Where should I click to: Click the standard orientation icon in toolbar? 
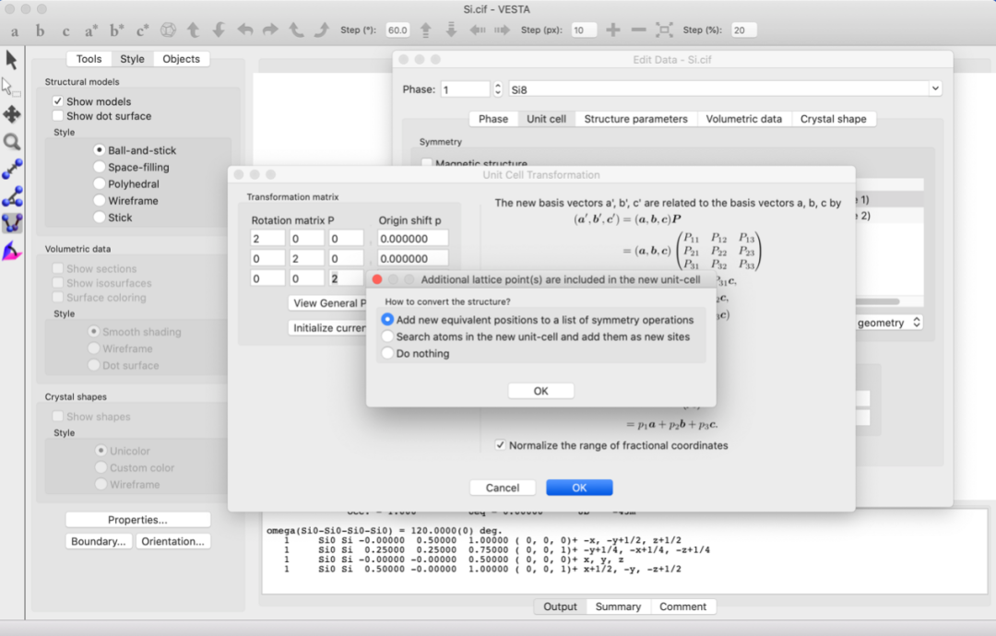168,29
